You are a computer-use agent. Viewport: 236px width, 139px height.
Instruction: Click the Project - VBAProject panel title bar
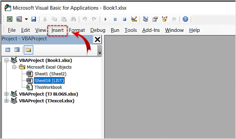[x=47, y=39]
